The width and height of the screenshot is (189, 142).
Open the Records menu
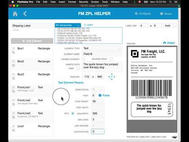point(83,2)
